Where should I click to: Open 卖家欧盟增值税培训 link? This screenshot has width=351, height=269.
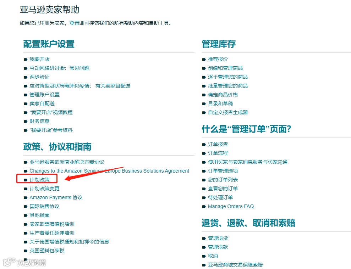pyautogui.click(x=52, y=224)
